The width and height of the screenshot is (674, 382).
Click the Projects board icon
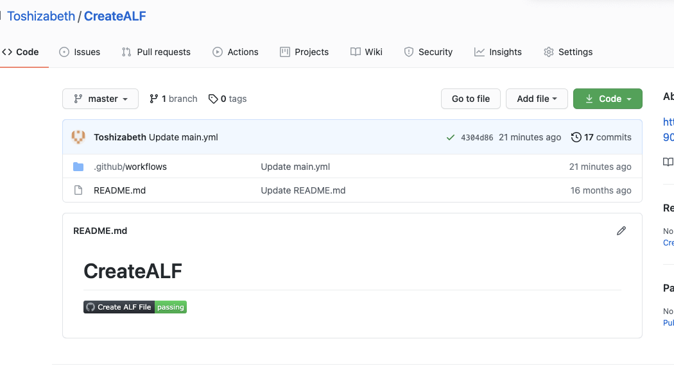coord(284,52)
